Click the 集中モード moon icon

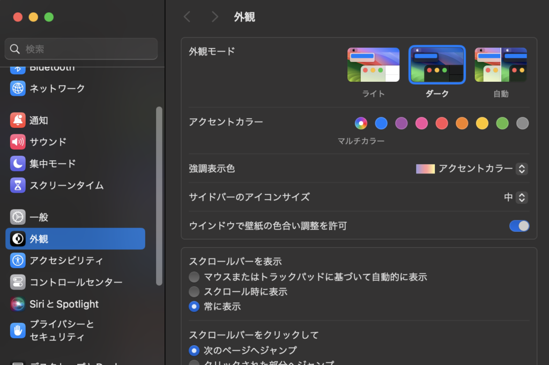18,164
